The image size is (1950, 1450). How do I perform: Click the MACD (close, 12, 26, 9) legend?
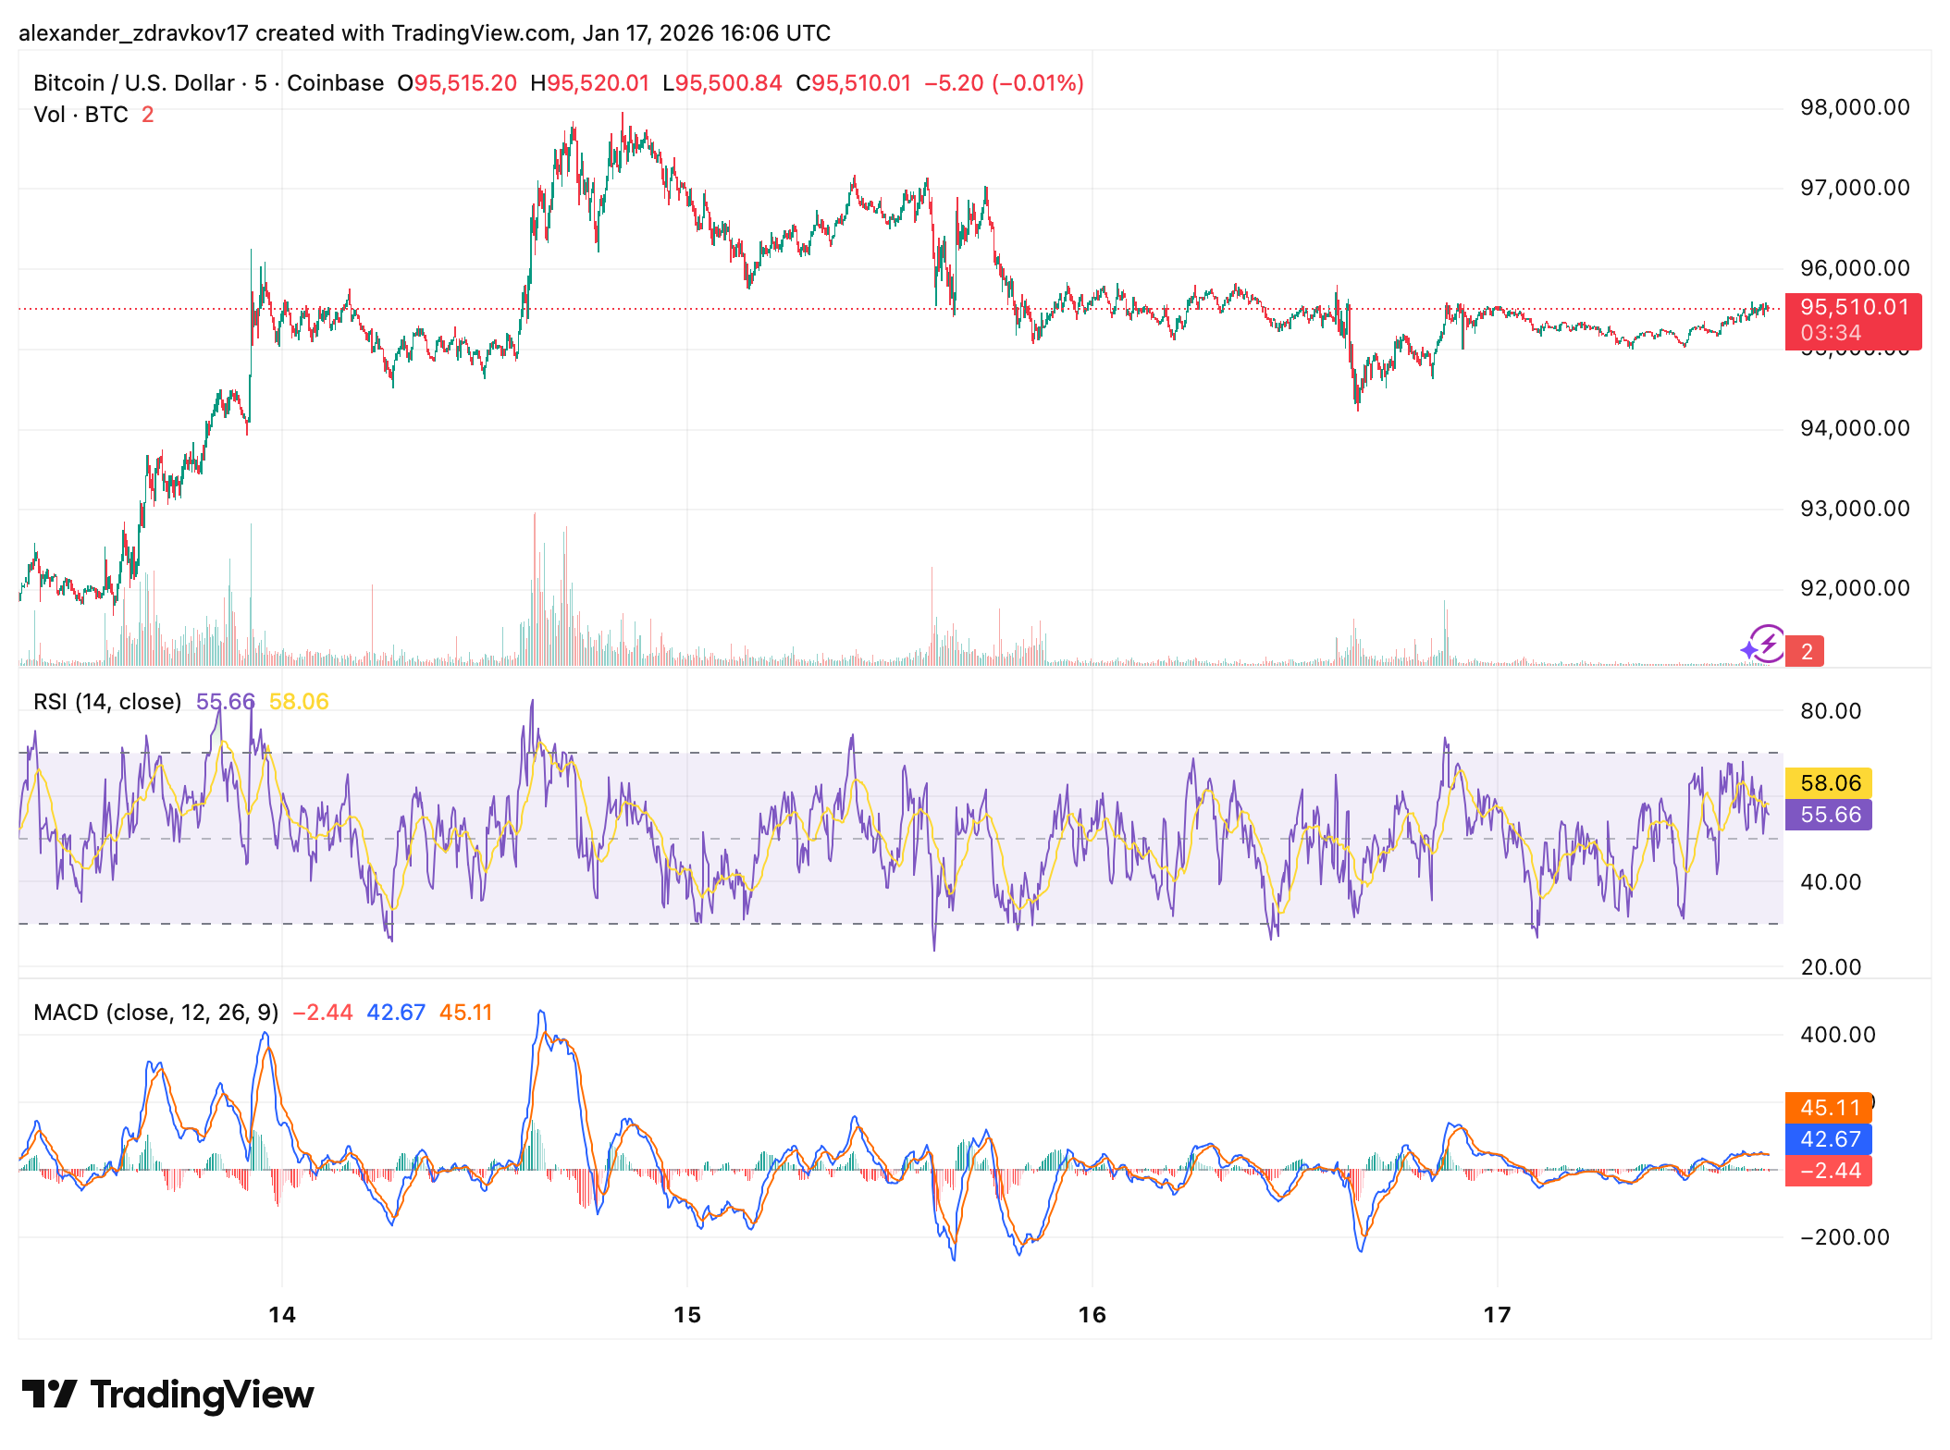(155, 1013)
